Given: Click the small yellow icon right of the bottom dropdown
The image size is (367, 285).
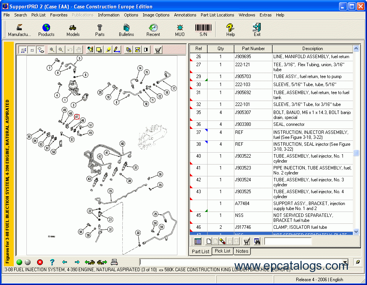Looking at the screenshot, I should 358,262.
